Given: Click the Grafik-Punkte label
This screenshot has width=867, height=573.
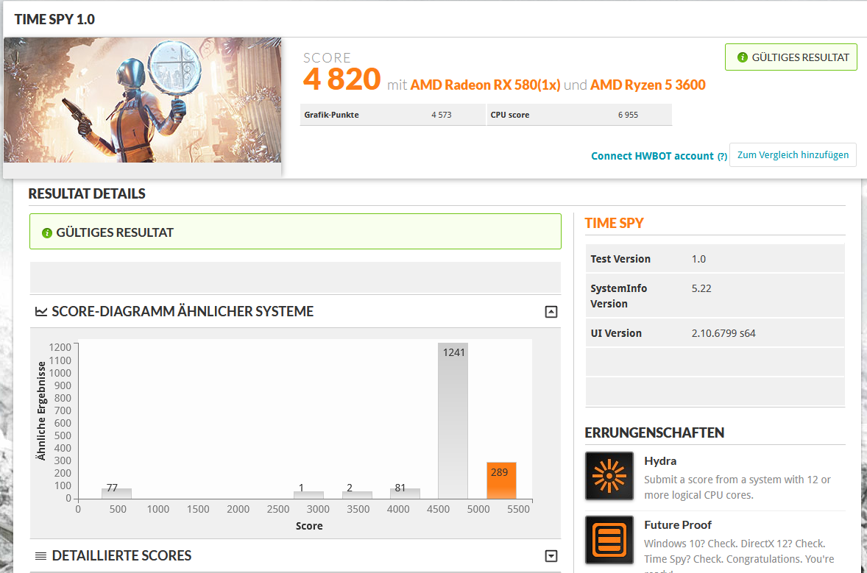Looking at the screenshot, I should 331,115.
